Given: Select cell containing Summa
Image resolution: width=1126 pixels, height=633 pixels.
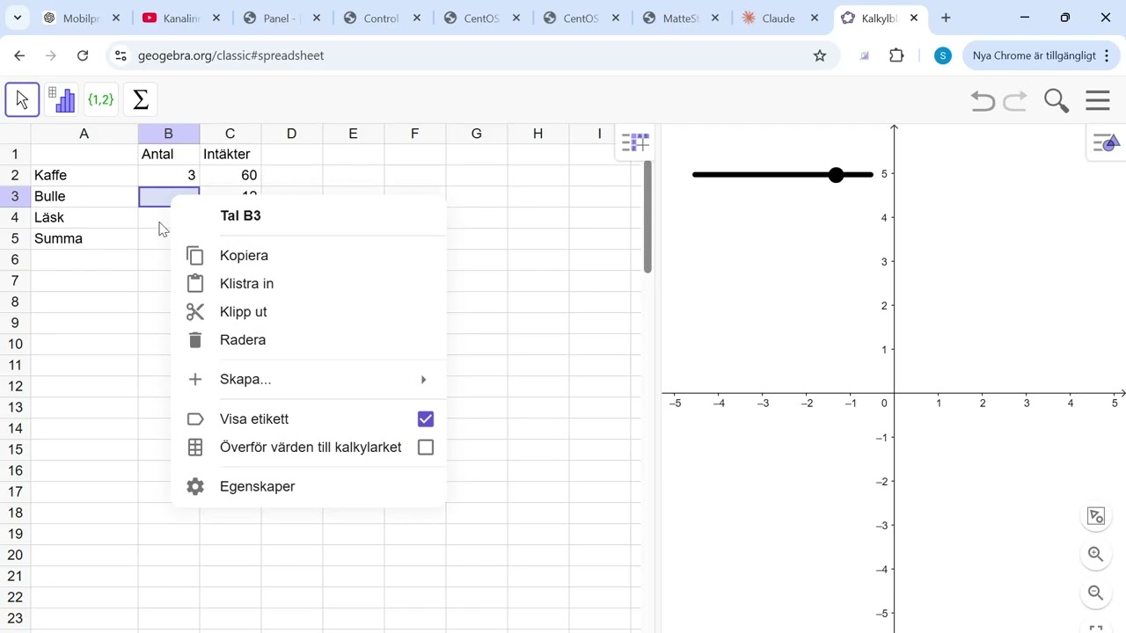Looking at the screenshot, I should pyautogui.click(x=84, y=238).
